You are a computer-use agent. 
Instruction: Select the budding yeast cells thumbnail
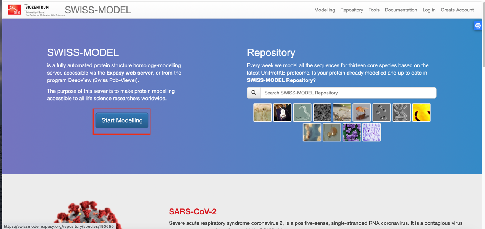point(382,112)
